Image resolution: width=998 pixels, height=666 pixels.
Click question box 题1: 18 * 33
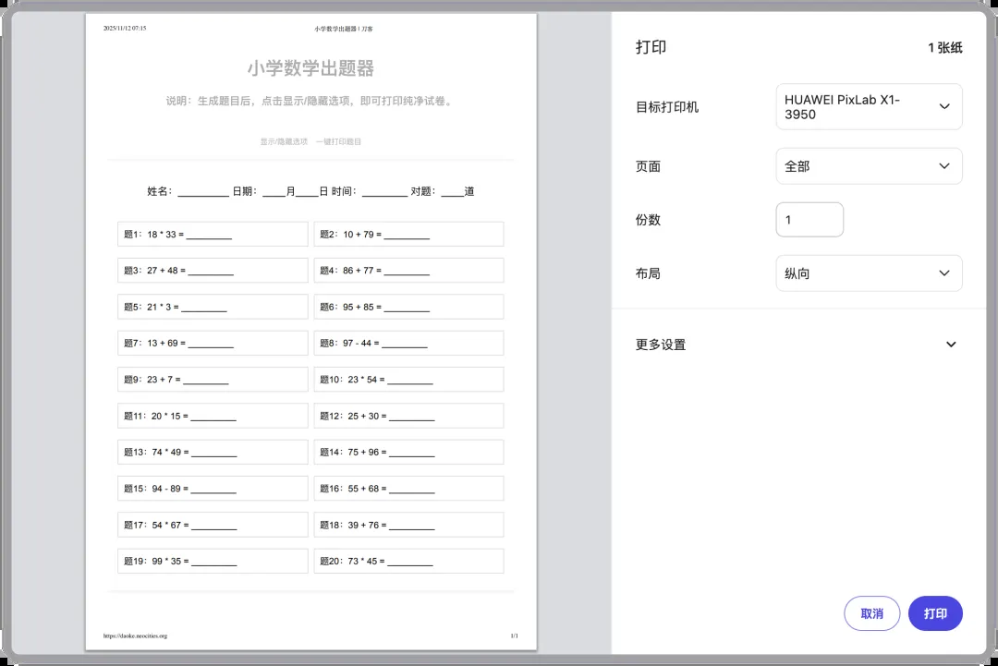[x=213, y=235]
